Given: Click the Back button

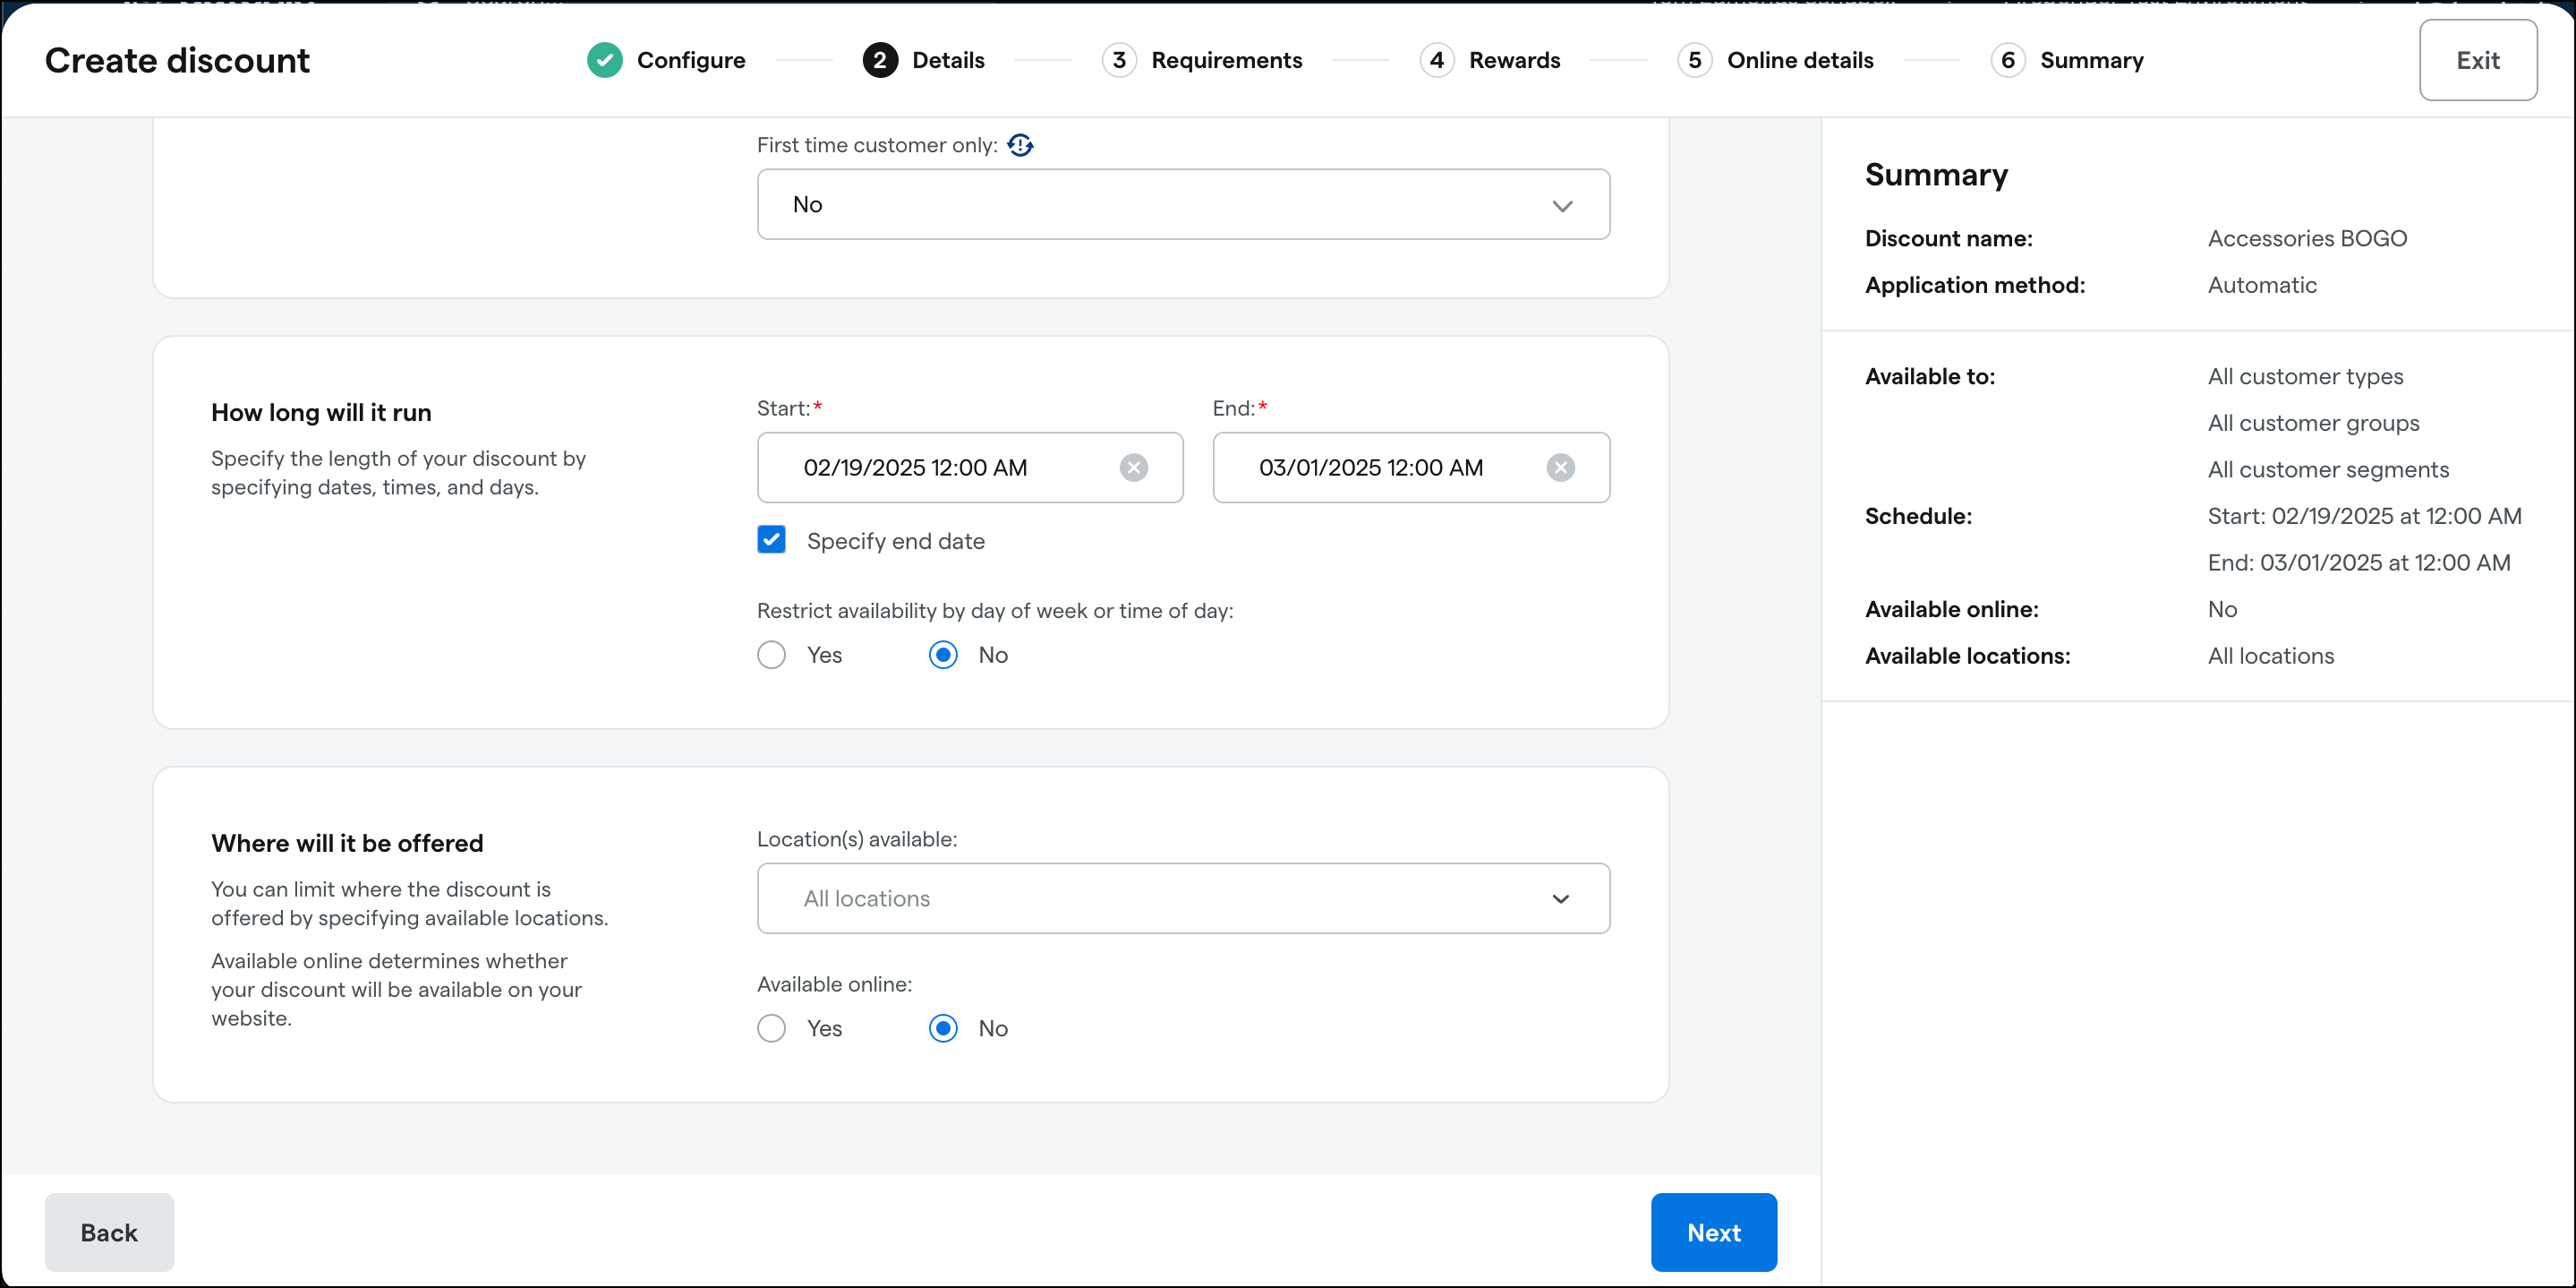Looking at the screenshot, I should coord(108,1232).
